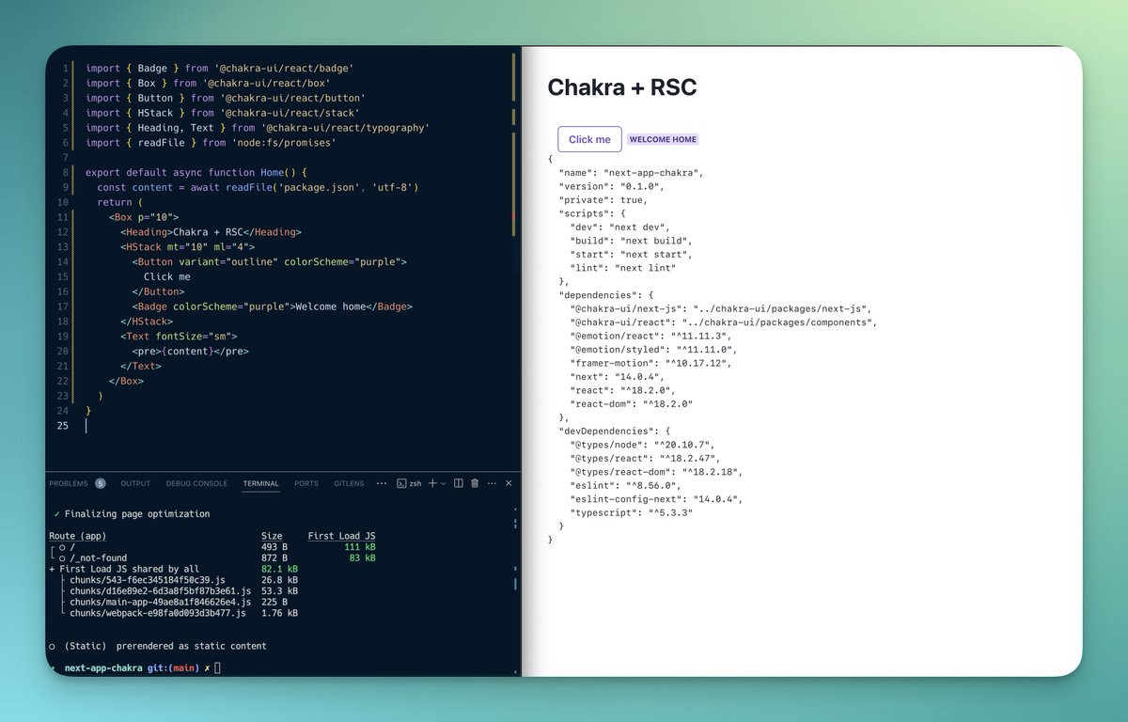This screenshot has width=1128, height=722.
Task: Create a new terminal with plus icon
Action: 433,483
